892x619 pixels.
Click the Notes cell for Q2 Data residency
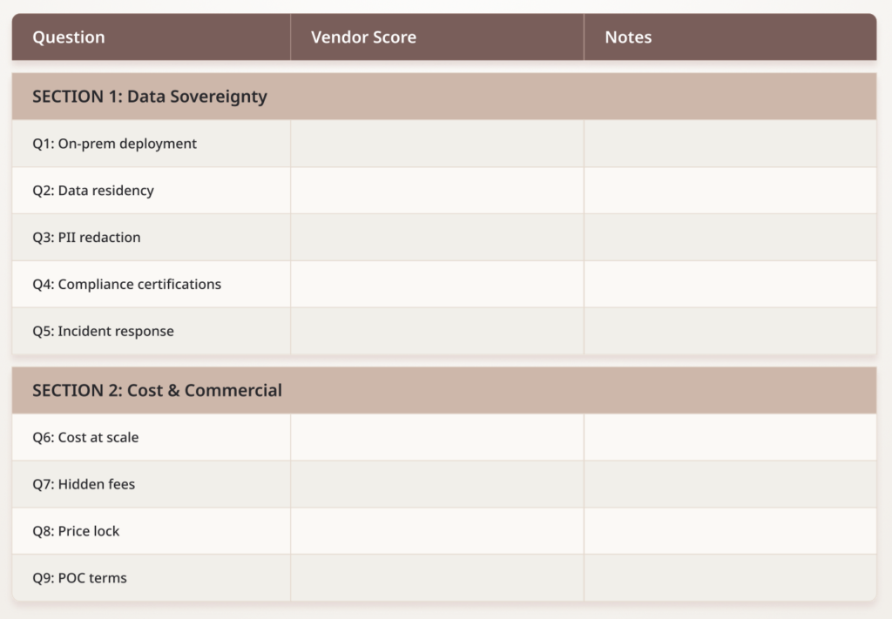point(730,191)
